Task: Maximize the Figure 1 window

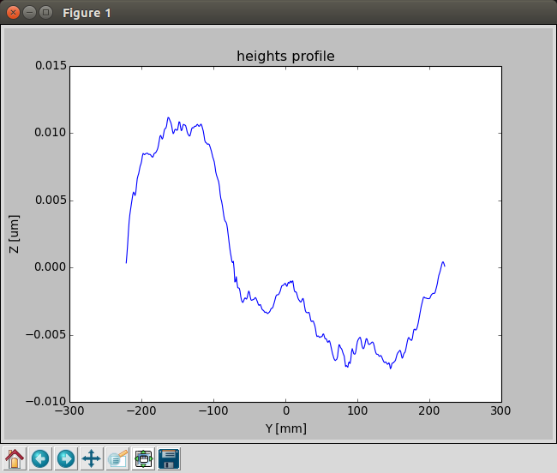Action: point(45,13)
